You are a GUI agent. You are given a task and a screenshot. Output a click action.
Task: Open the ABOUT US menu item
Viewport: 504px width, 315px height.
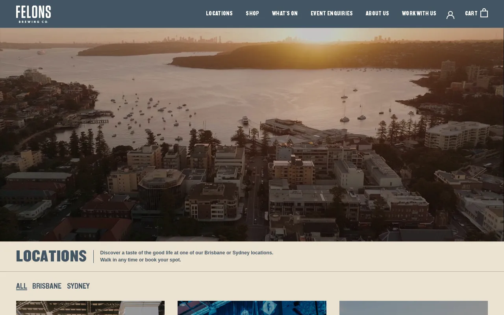tap(377, 13)
